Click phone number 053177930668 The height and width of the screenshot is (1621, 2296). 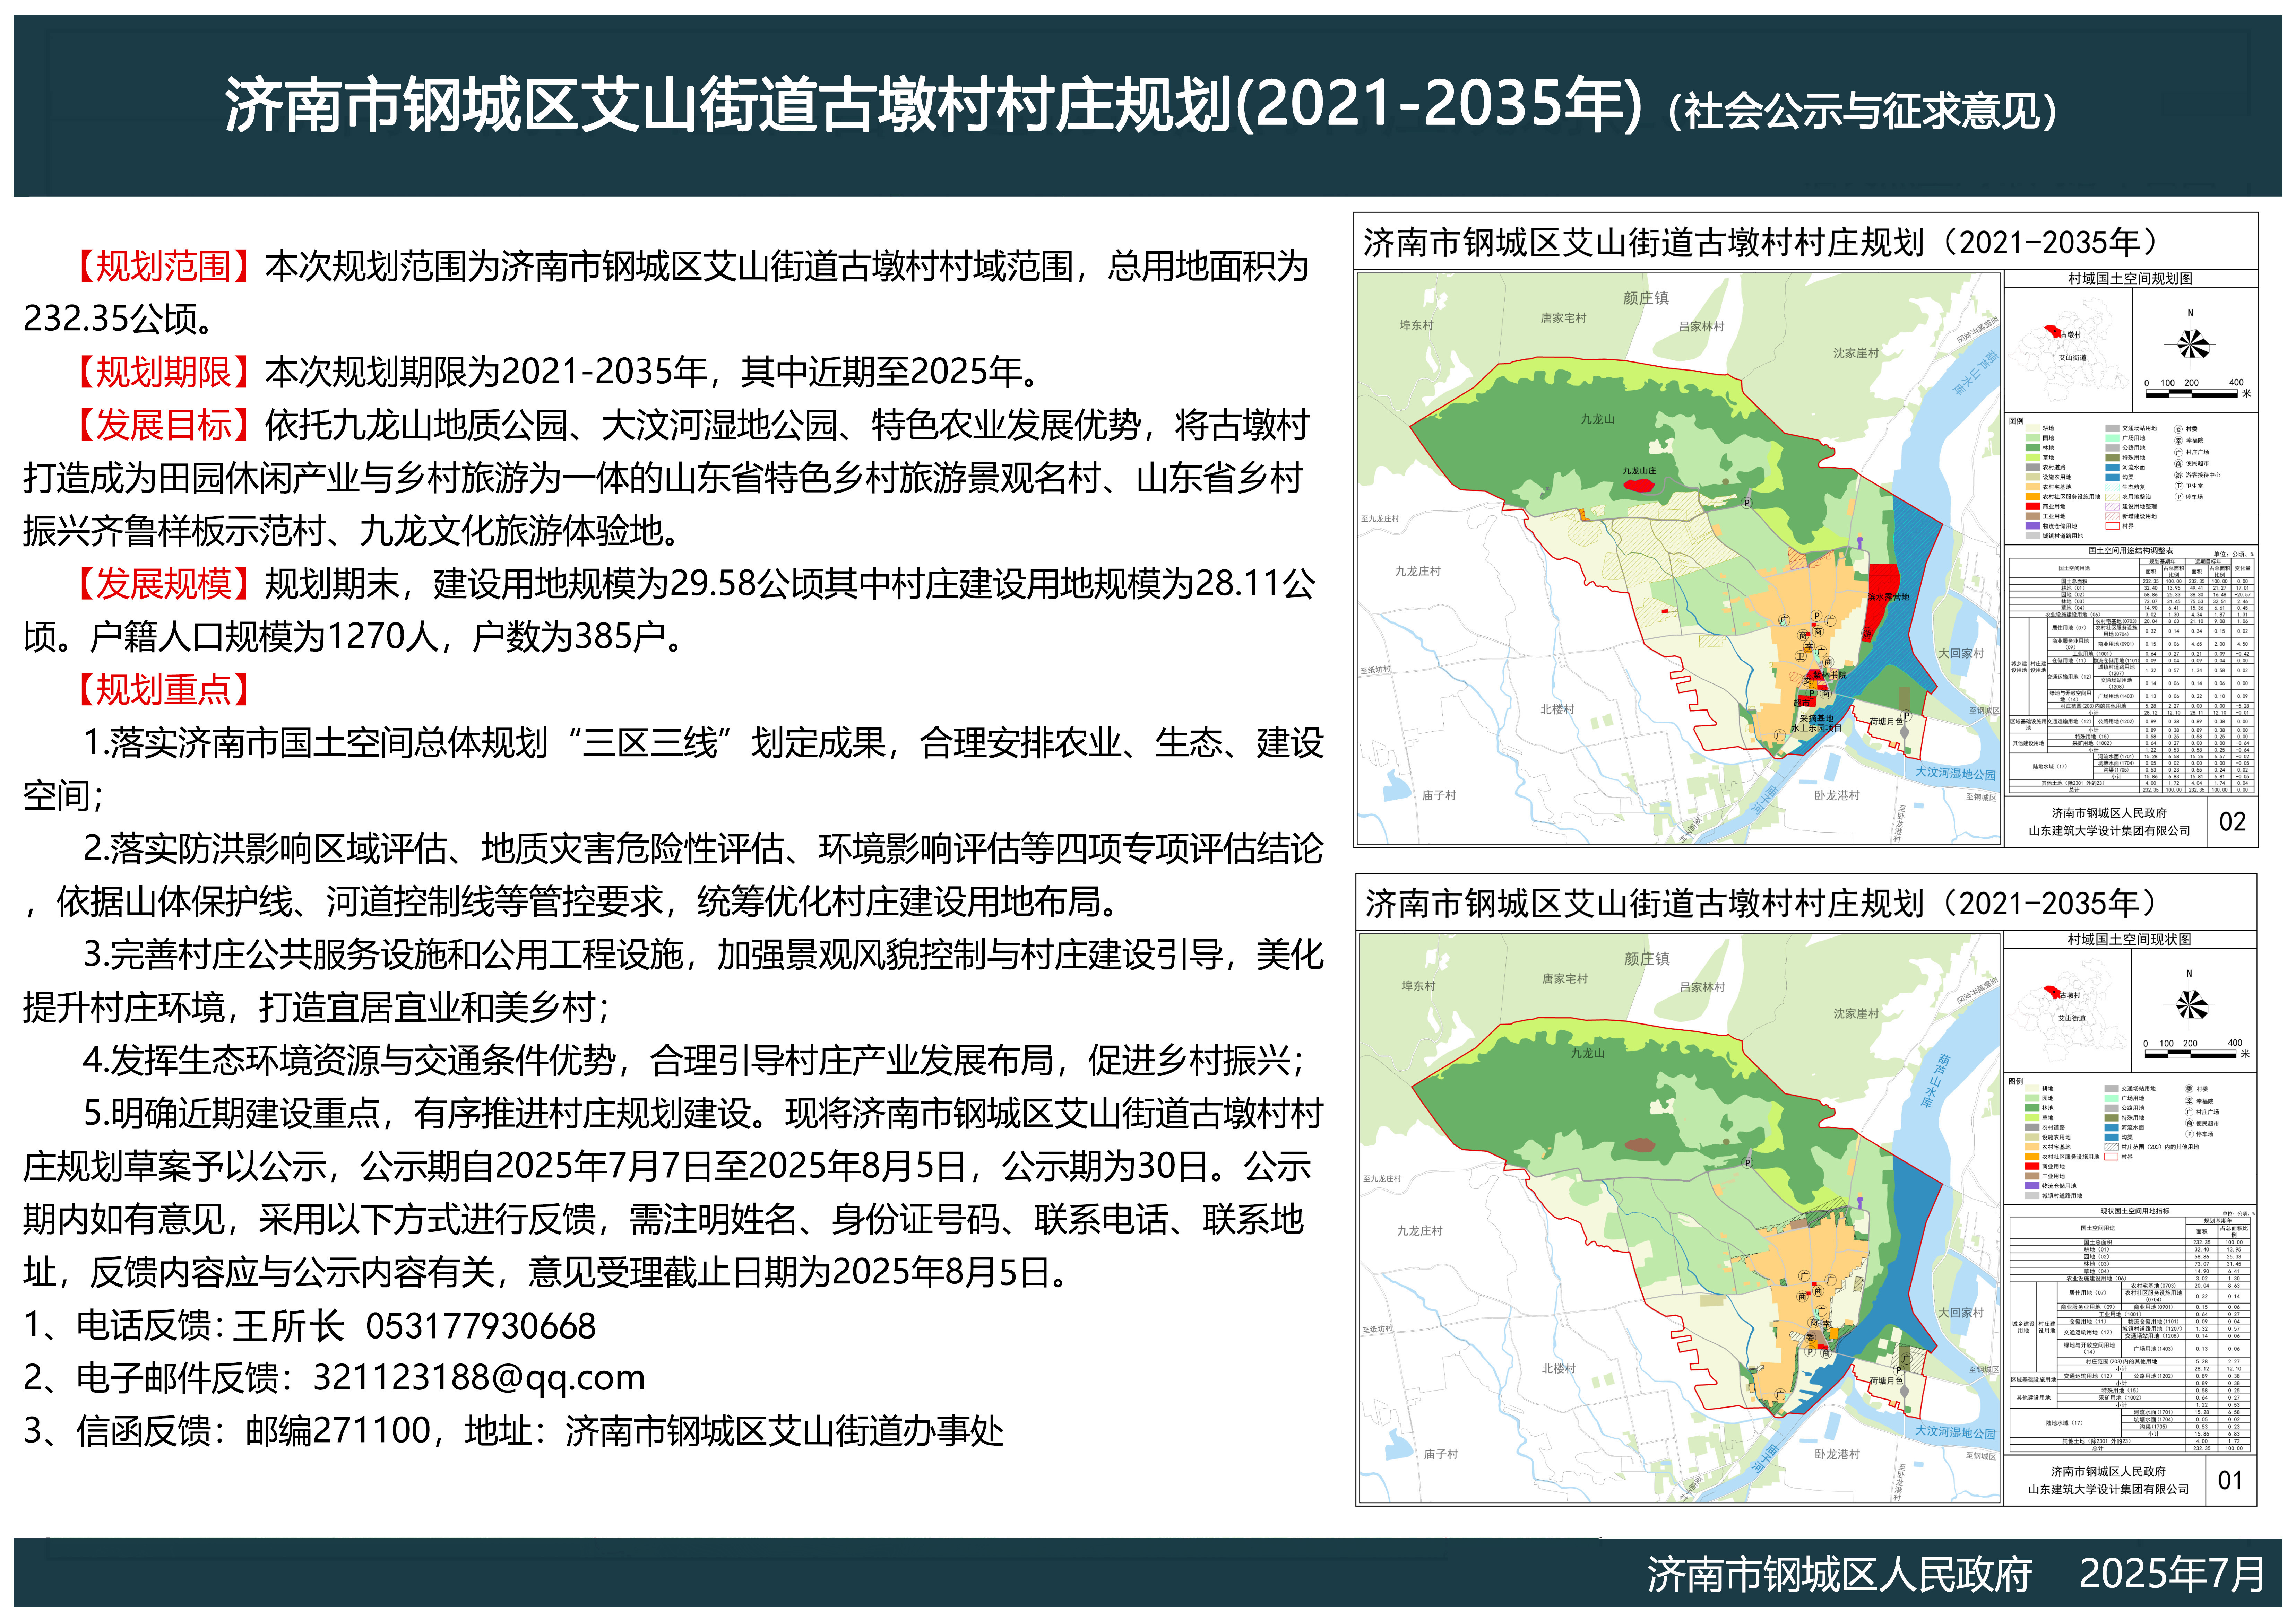pos(481,1326)
